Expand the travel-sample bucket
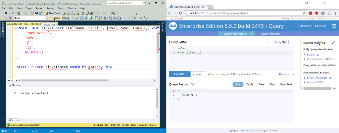The width and height of the screenshot is (339, 133). pyautogui.click(x=305, y=59)
